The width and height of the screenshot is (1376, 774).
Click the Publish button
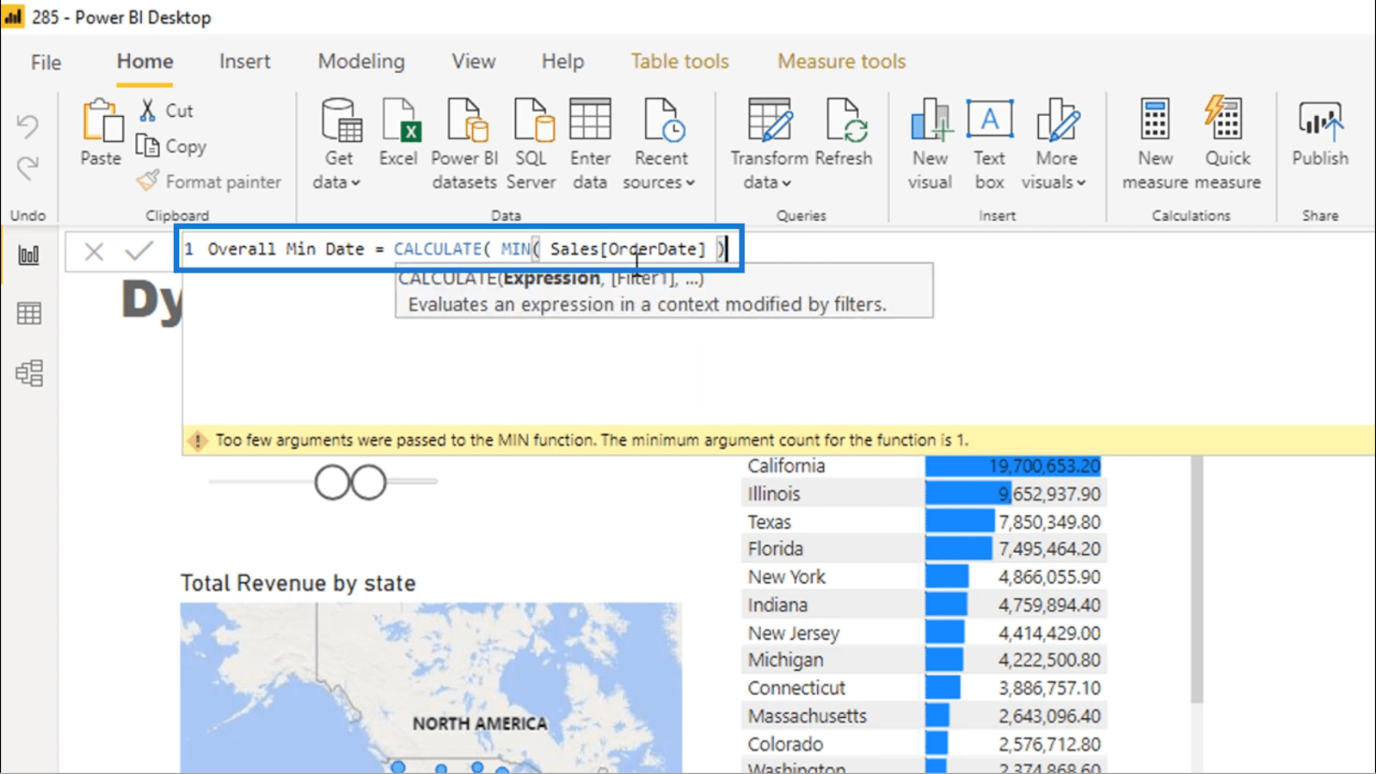click(1320, 133)
